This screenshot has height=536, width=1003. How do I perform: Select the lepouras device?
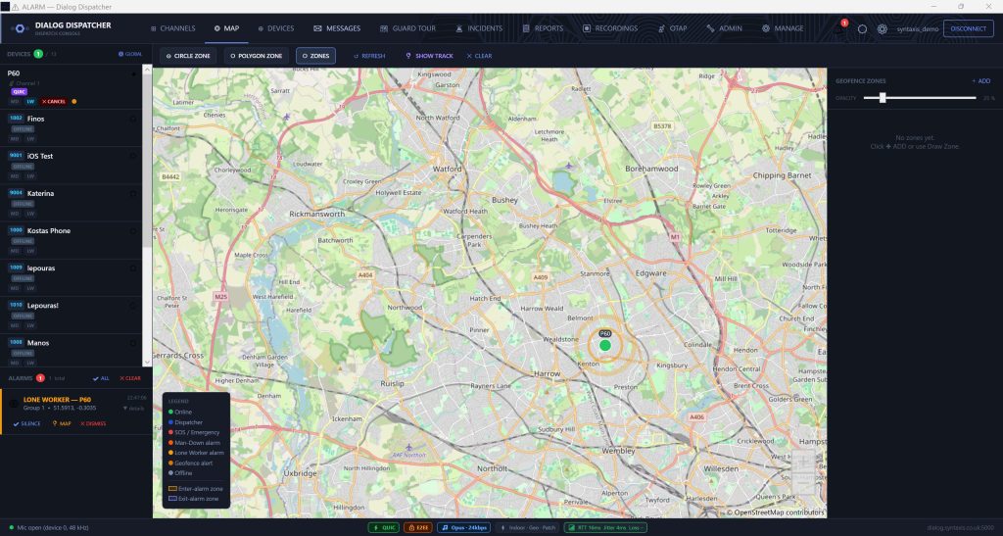click(x=71, y=277)
